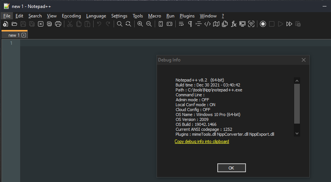Image resolution: width=331 pixels, height=182 pixels.
Task: Click the Save All toolbar icon
Action: pos(32,24)
